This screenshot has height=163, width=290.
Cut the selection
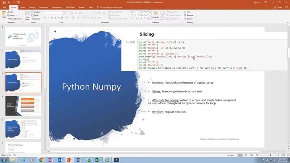click(10, 12)
